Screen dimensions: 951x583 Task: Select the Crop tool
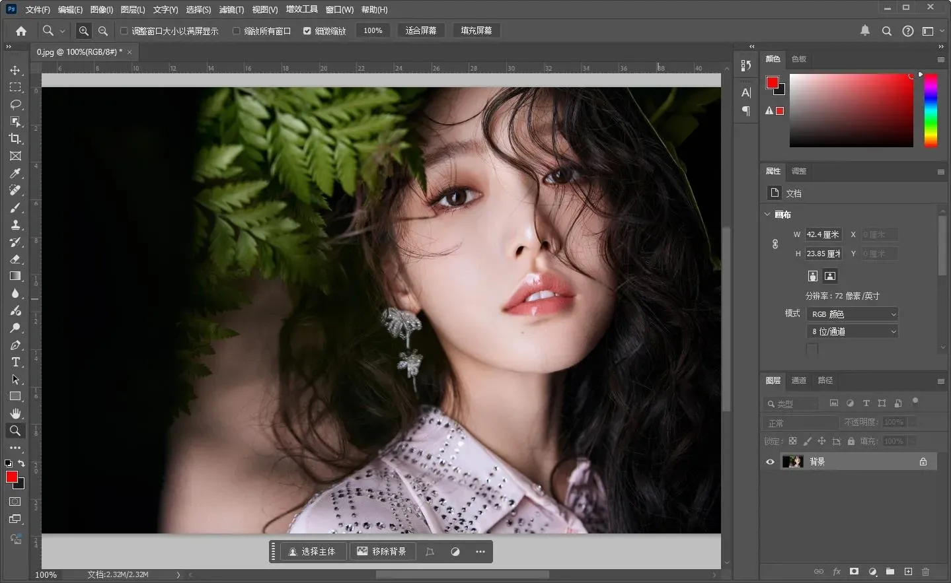pos(15,139)
